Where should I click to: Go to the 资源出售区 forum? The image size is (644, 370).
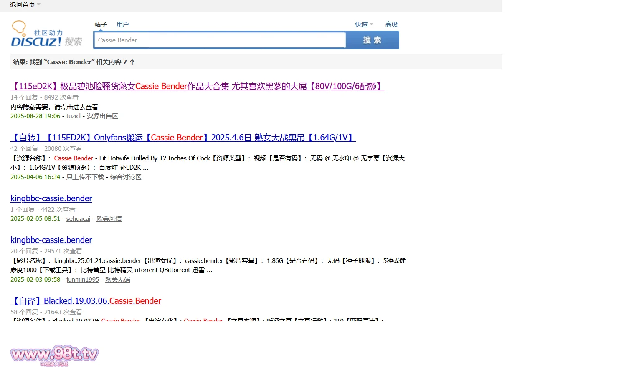click(102, 116)
